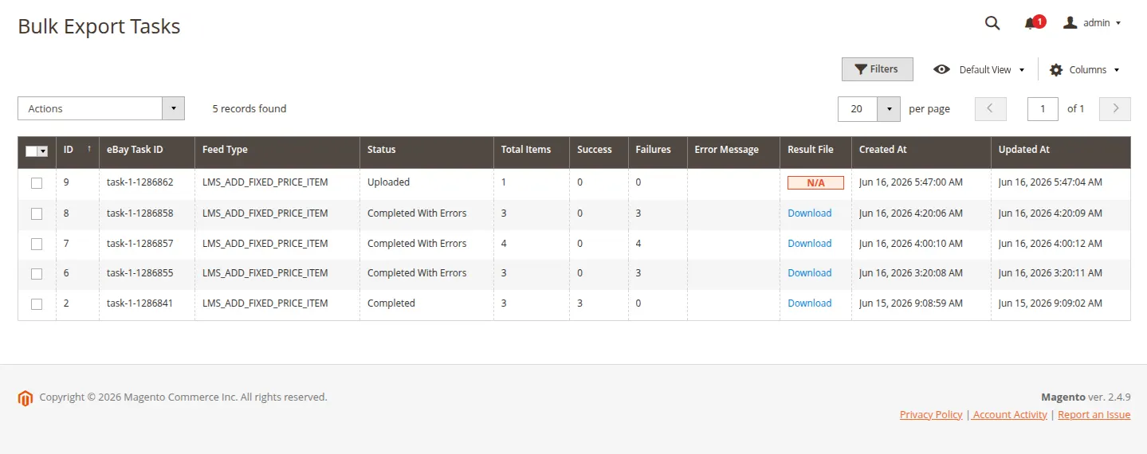Screen dimensions: 1147x454
Task: Click the Columns gear icon
Action: click(x=1056, y=69)
